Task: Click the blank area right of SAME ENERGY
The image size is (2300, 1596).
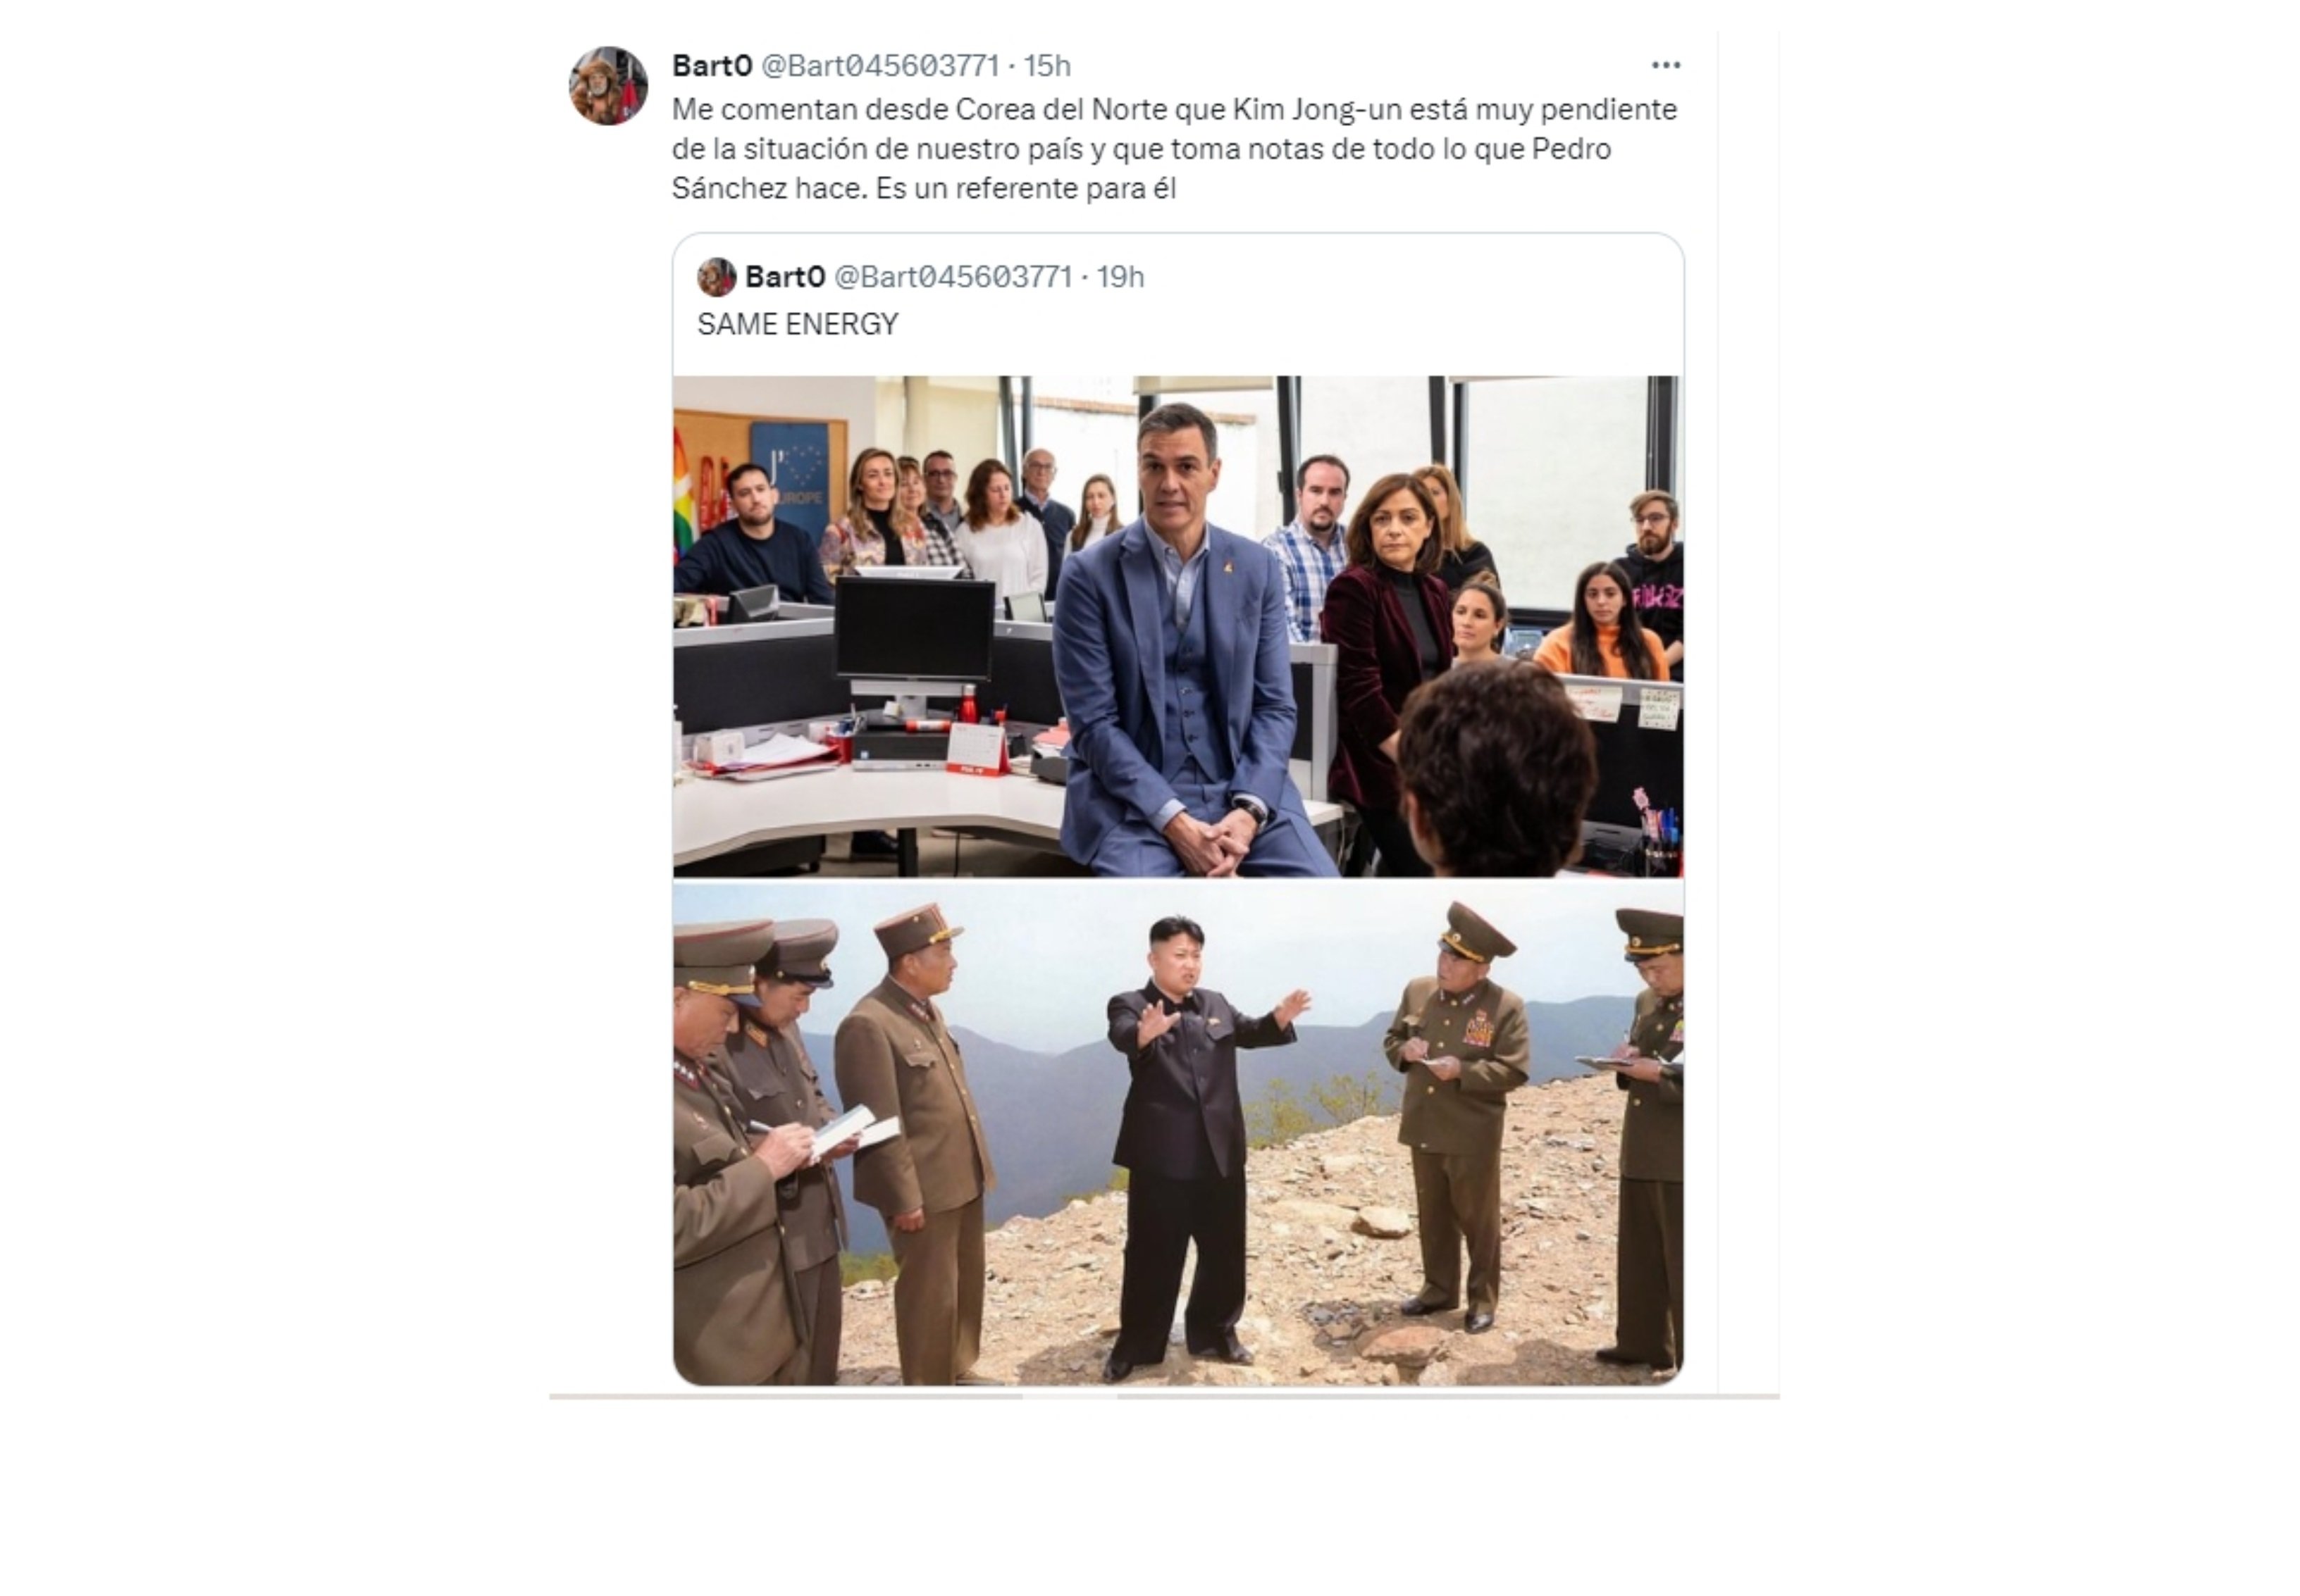Action: click(x=1289, y=324)
